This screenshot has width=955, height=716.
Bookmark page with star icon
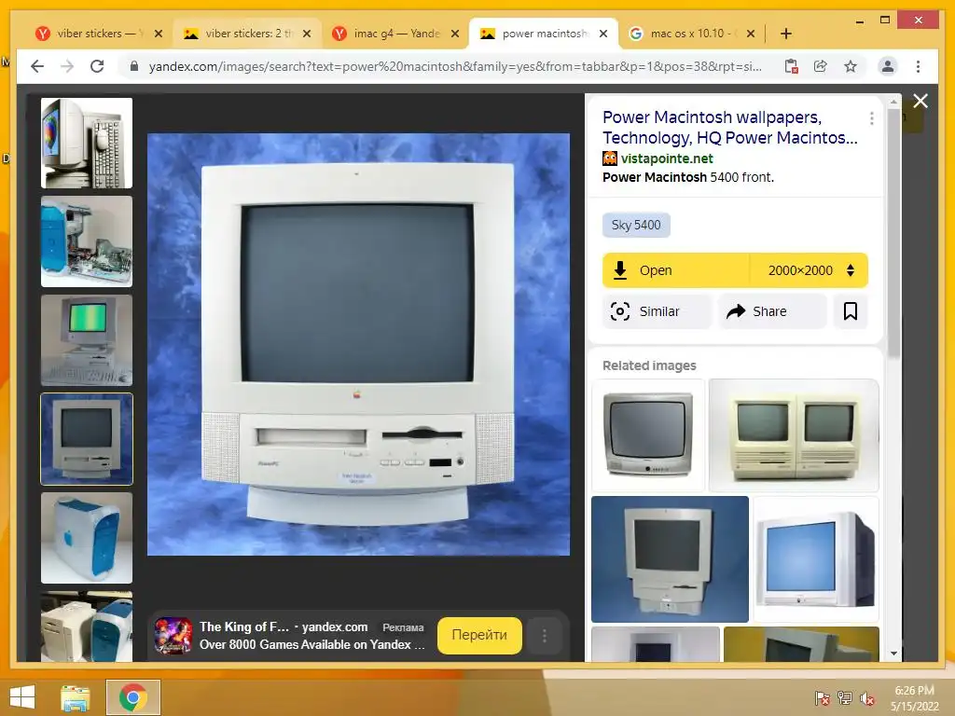(x=851, y=66)
